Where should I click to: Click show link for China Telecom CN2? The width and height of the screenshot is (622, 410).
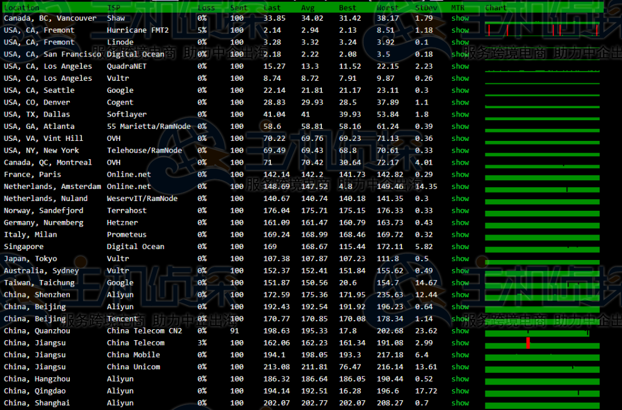460,331
